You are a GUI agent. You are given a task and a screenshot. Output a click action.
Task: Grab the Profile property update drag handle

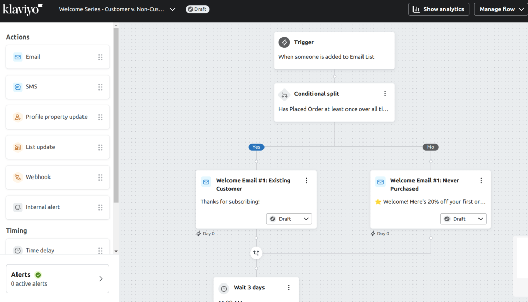pos(101,117)
